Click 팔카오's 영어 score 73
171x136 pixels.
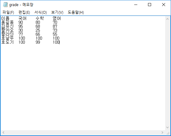click(55, 30)
